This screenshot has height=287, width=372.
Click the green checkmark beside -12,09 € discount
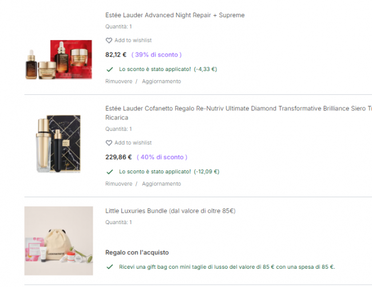point(109,172)
